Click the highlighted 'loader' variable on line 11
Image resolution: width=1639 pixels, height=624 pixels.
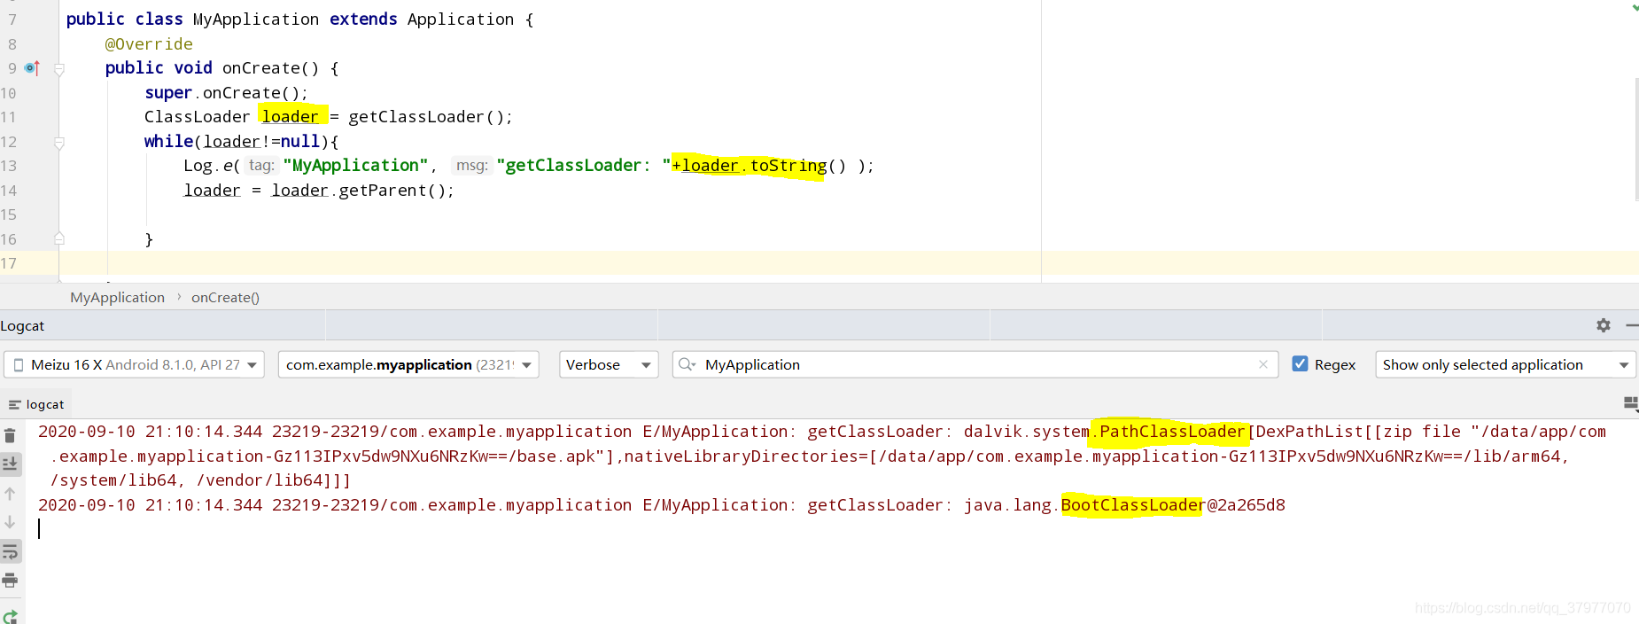pyautogui.click(x=290, y=117)
